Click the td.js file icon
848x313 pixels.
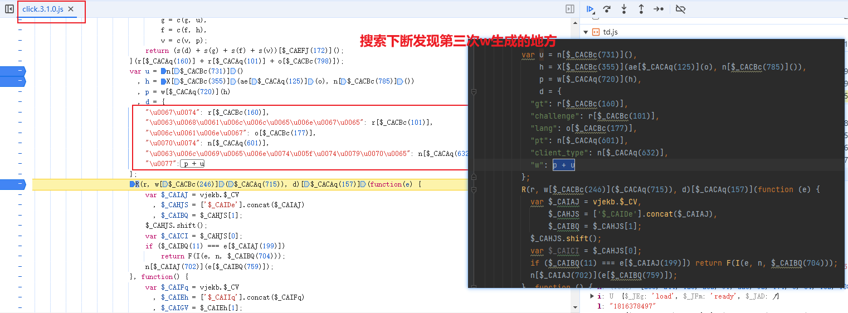[595, 32]
